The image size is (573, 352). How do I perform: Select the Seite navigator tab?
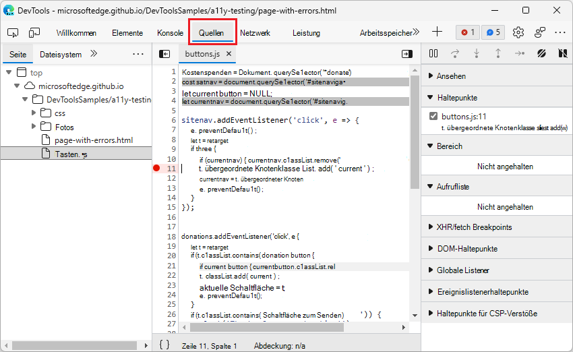[18, 55]
